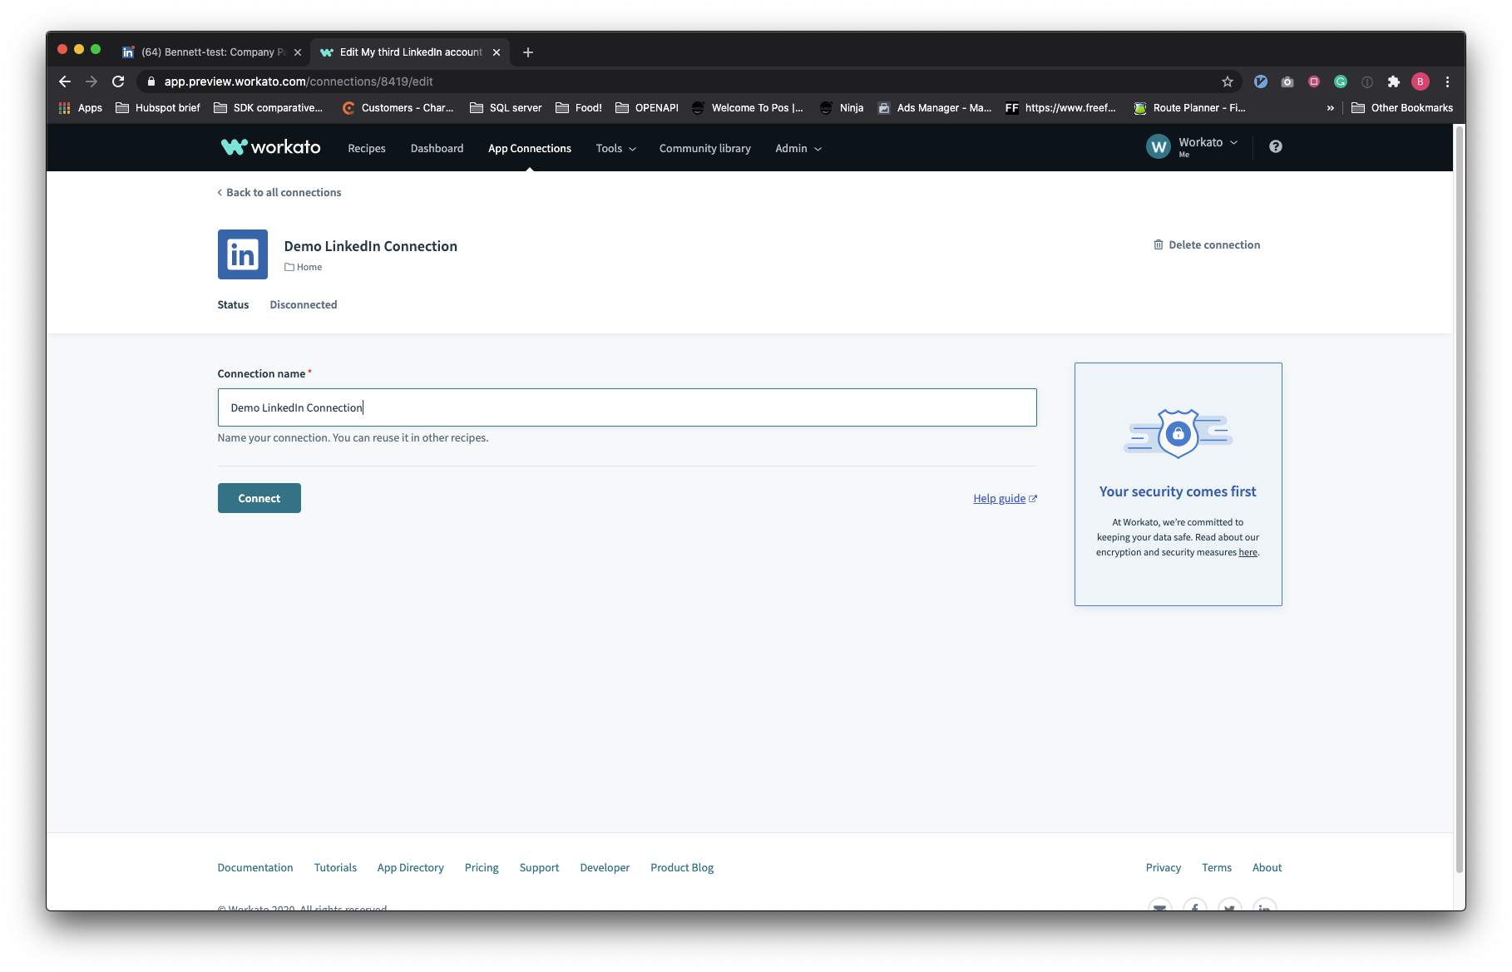The image size is (1512, 972).
Task: Select the App Connections nav item
Action: coord(529,148)
